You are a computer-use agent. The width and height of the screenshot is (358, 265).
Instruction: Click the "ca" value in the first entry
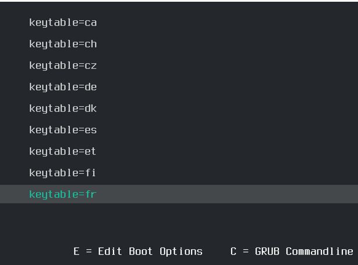91,23
